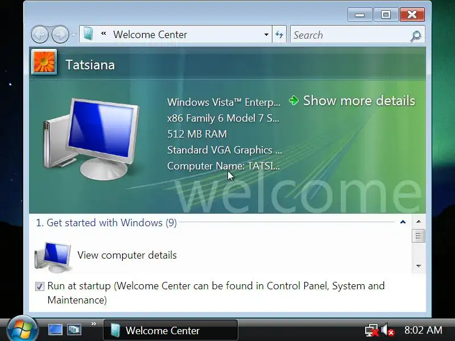The width and height of the screenshot is (455, 341).
Task: Click the 8:02 AM taskbar clock
Action: (423, 330)
